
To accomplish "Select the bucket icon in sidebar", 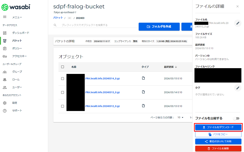I will [x=5, y=41].
